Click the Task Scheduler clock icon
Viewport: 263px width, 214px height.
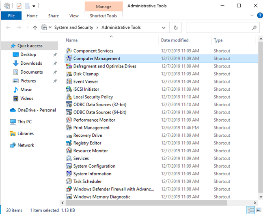69,181
